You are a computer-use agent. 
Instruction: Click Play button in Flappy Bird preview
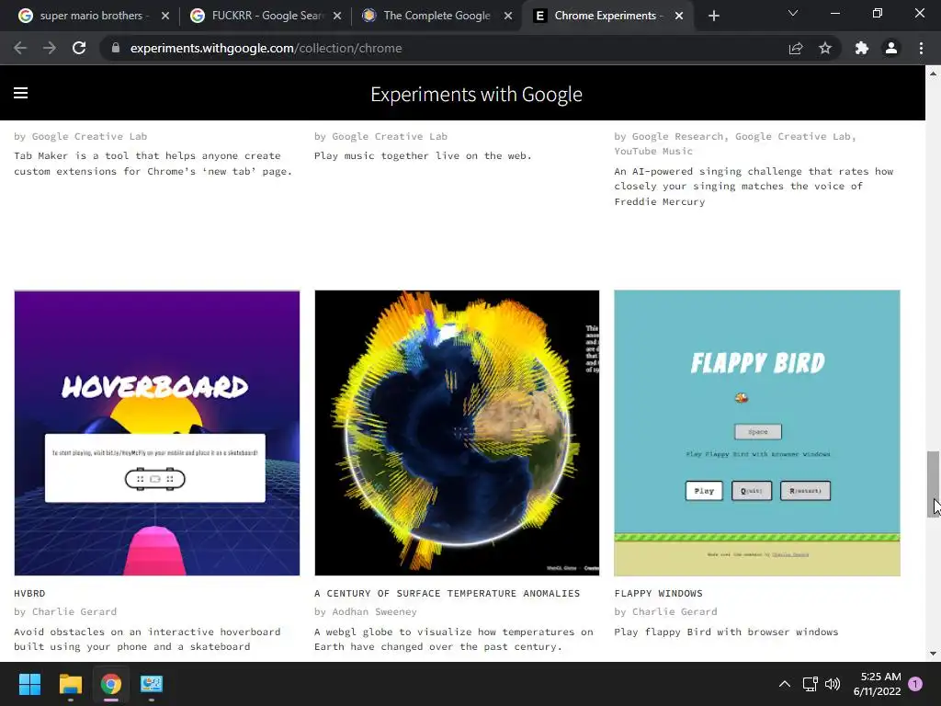[x=704, y=491]
